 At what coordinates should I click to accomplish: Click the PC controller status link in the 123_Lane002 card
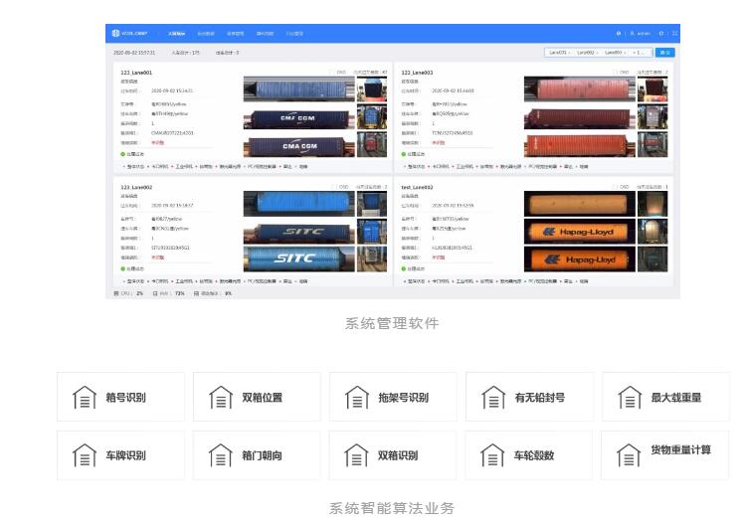pyautogui.click(x=262, y=281)
